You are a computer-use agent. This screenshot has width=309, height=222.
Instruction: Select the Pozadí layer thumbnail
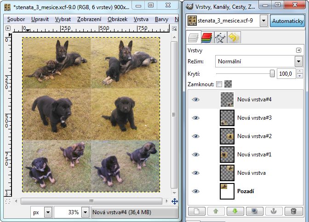click(227, 191)
